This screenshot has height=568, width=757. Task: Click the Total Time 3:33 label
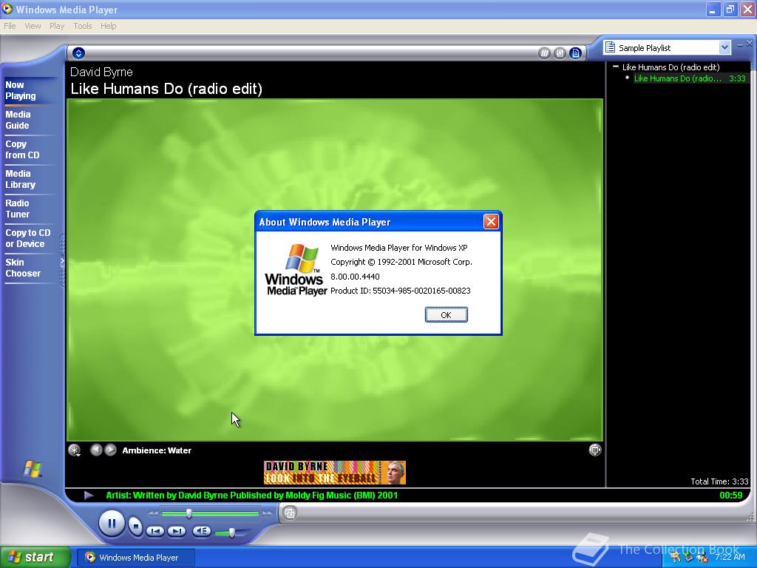pyautogui.click(x=719, y=481)
